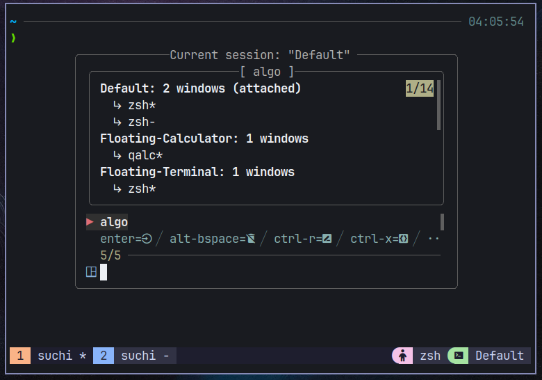Click the truncated hints ellipsis
Viewport: 542px width, 380px height.
point(434,239)
